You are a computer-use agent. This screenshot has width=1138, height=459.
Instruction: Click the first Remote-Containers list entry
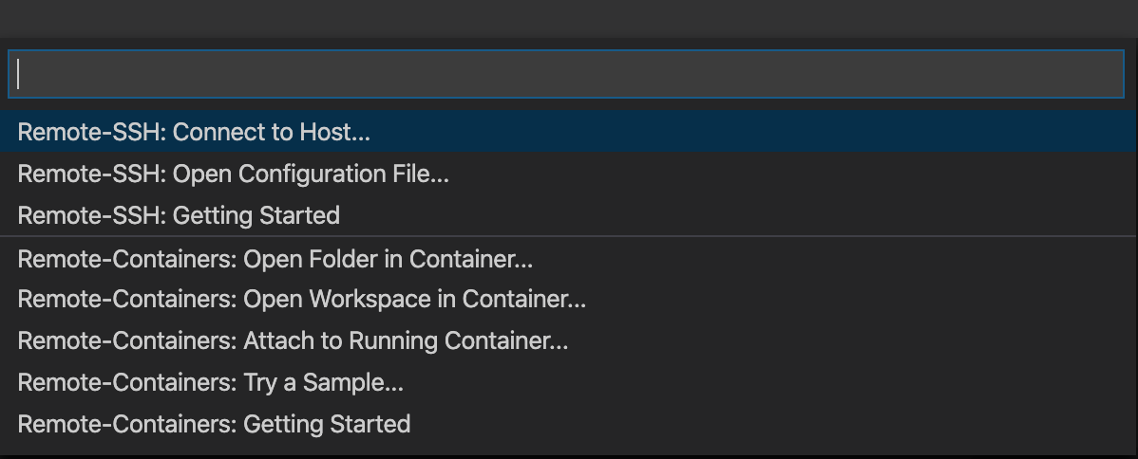pos(569,258)
